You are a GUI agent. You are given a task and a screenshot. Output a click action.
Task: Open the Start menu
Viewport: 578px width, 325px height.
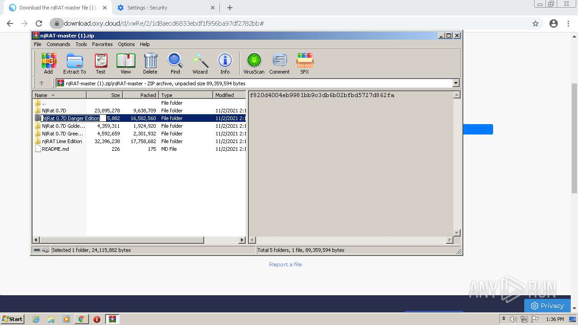[13, 319]
